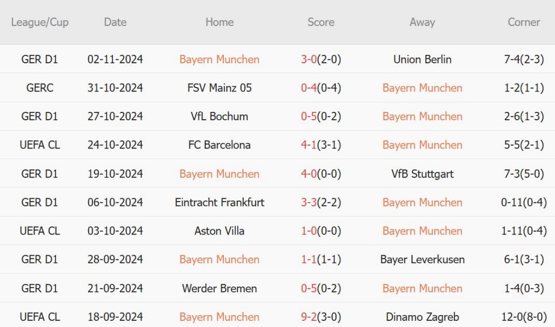Open the 3-3 score for Frankfurt match
The height and width of the screenshot is (327, 555).
(321, 203)
